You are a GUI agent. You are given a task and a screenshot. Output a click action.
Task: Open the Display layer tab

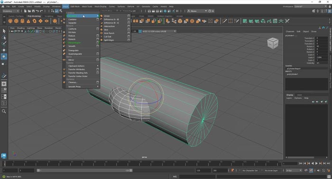290,95
